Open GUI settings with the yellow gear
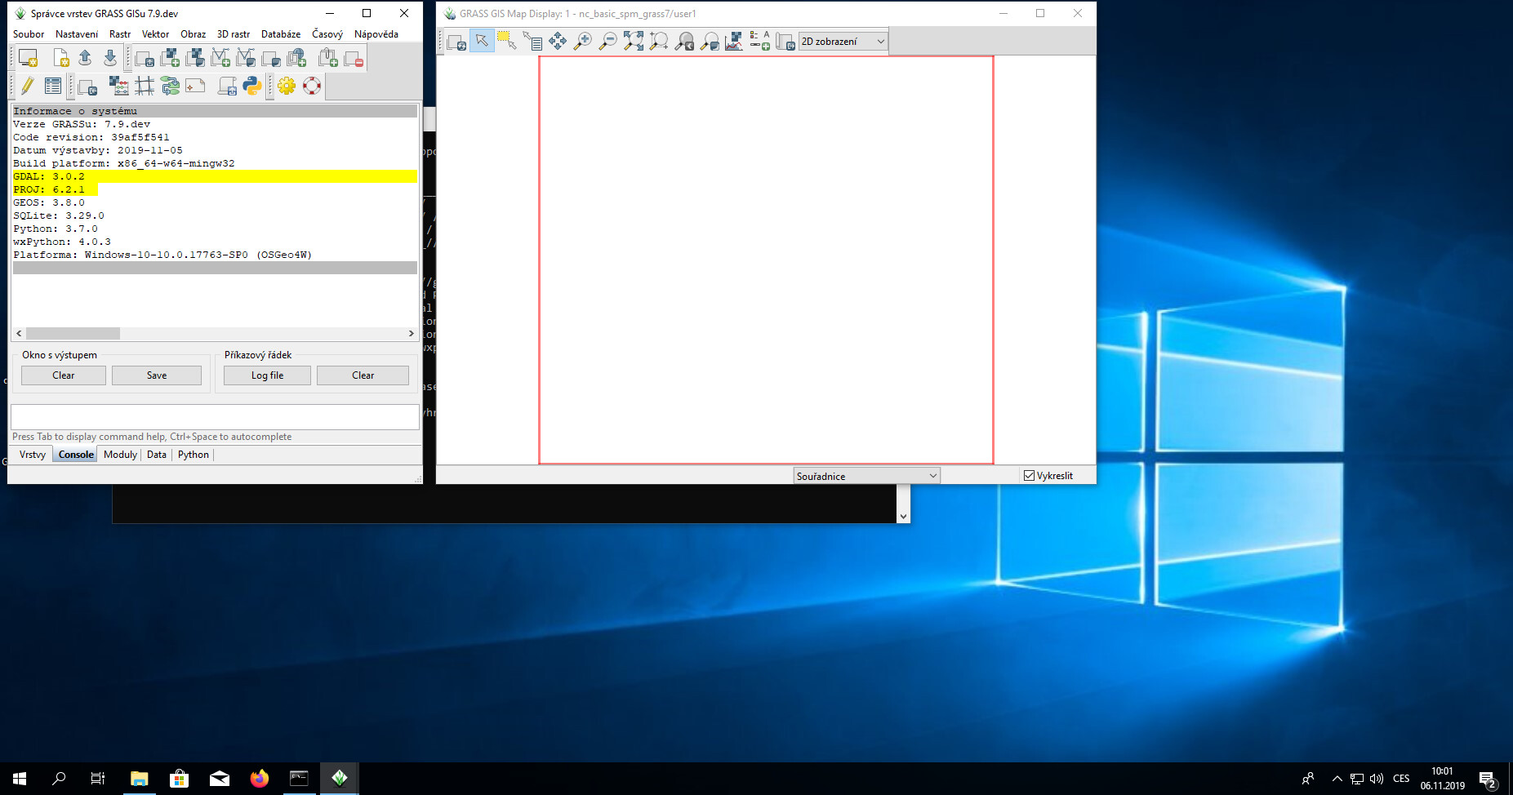This screenshot has width=1513, height=795. pyautogui.click(x=287, y=86)
